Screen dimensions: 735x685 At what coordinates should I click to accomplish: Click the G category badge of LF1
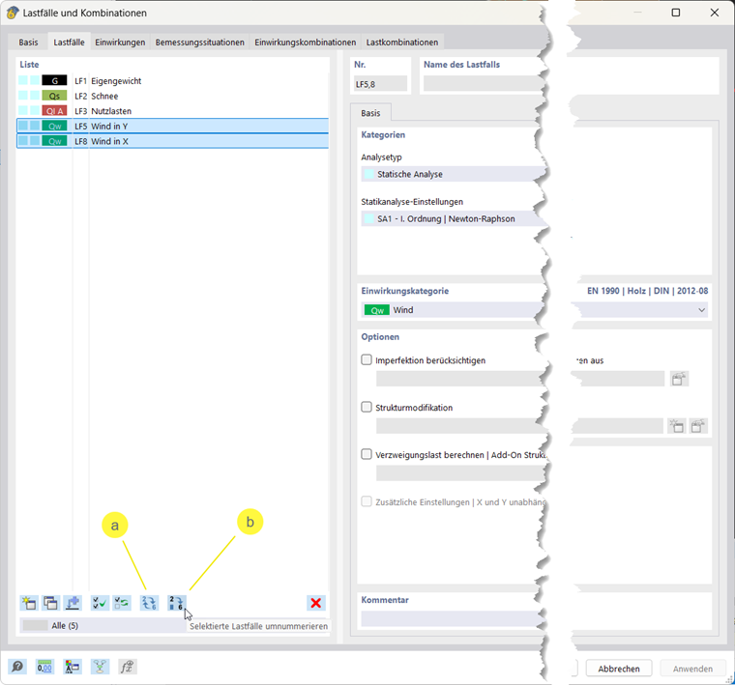54,81
